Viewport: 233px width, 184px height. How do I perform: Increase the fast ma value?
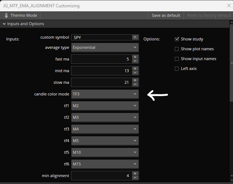[x=135, y=57]
